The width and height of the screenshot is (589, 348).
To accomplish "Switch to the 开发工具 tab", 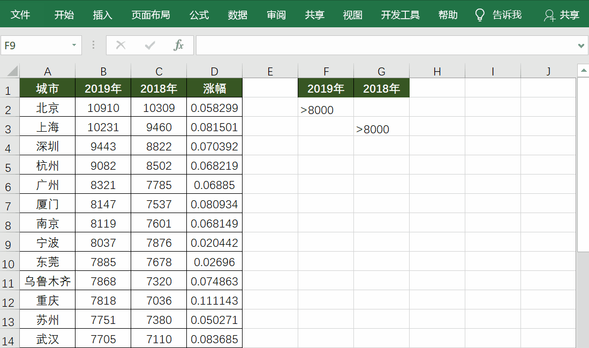I will [x=401, y=14].
